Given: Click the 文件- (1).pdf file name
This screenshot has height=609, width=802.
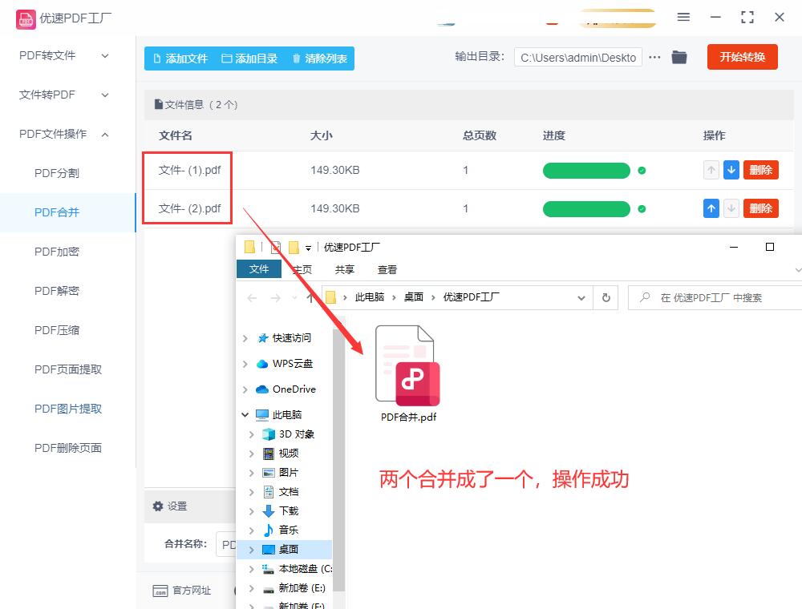Looking at the screenshot, I should [x=190, y=170].
